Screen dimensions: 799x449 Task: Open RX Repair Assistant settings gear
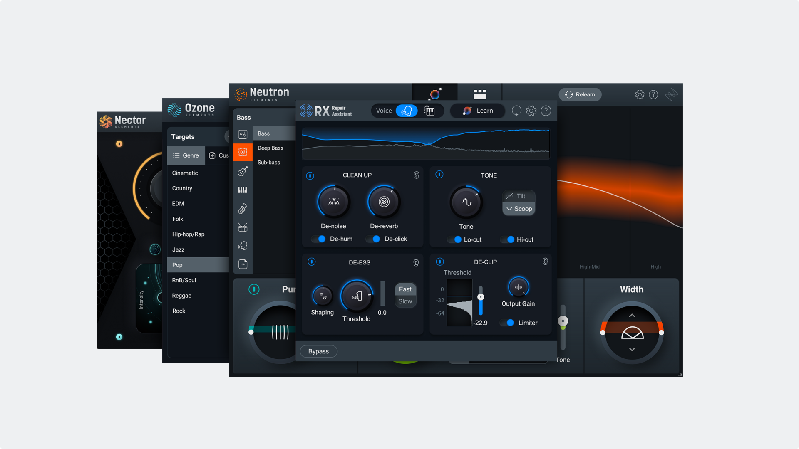pyautogui.click(x=531, y=111)
